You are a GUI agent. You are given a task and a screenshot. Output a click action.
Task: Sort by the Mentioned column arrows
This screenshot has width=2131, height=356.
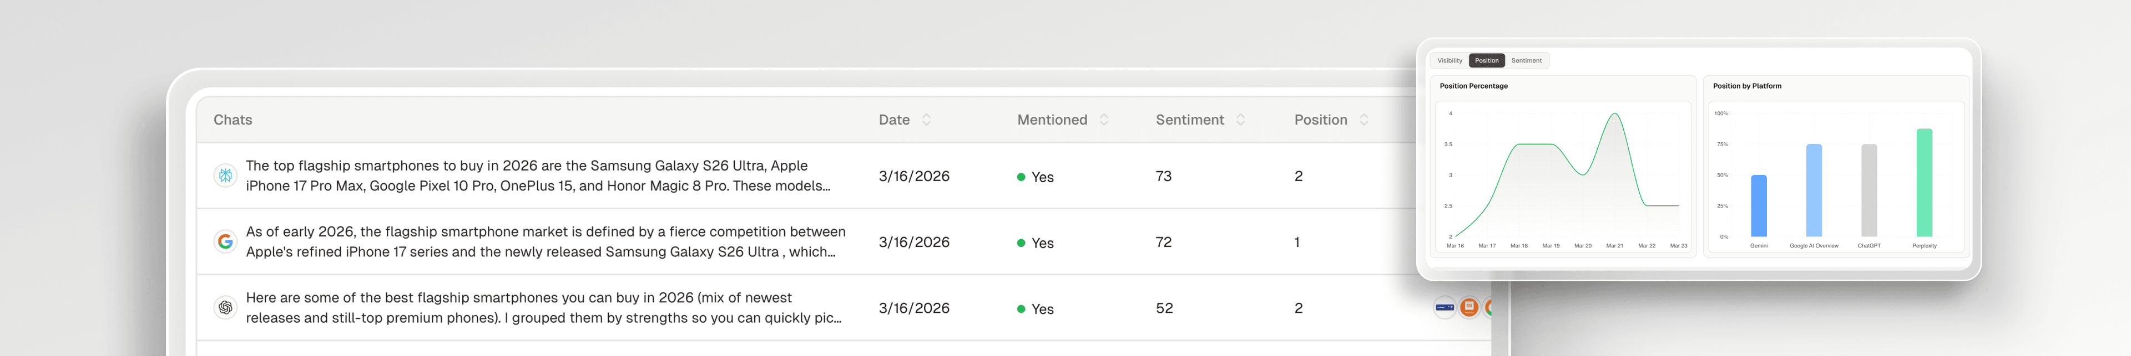click(1104, 120)
